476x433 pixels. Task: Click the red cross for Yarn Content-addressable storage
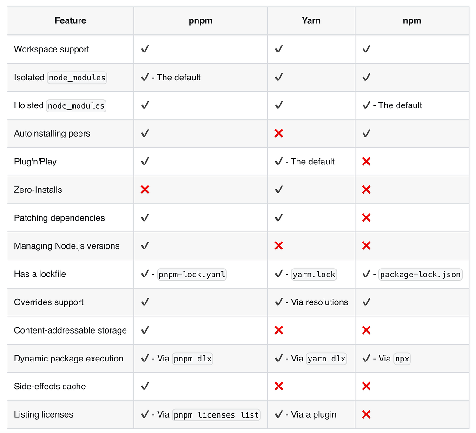click(x=279, y=330)
